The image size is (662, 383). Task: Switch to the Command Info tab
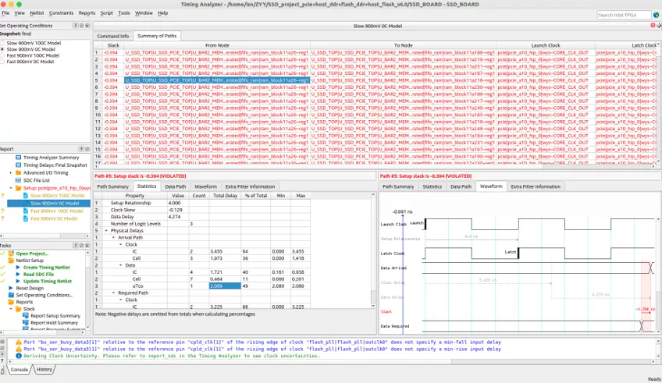pyautogui.click(x=112, y=36)
